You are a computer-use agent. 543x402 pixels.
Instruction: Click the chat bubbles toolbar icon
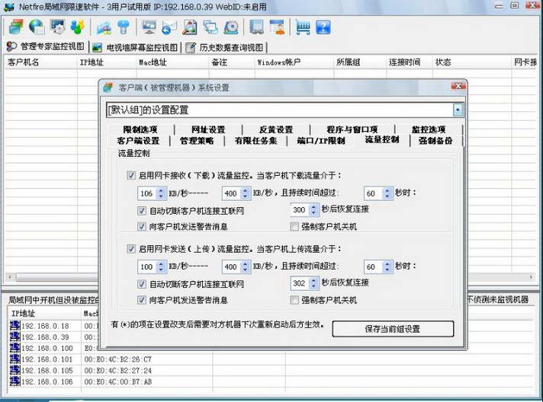210,27
